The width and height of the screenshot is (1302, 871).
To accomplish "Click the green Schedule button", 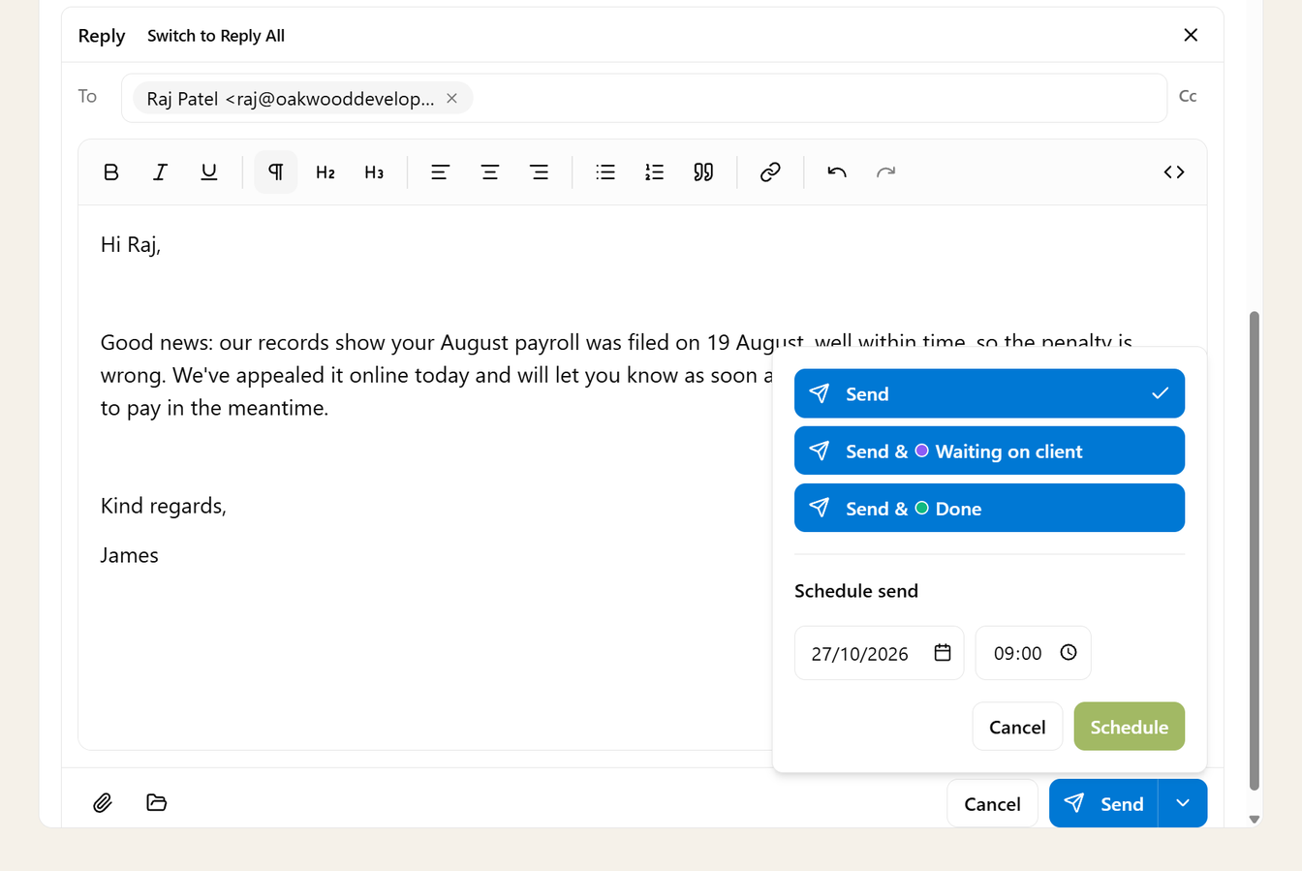I will (1129, 727).
